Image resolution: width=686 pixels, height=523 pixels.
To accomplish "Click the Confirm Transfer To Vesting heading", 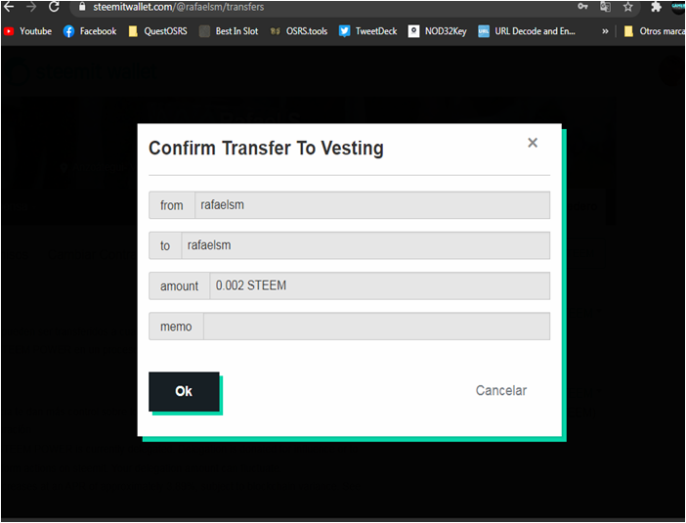I will (266, 148).
